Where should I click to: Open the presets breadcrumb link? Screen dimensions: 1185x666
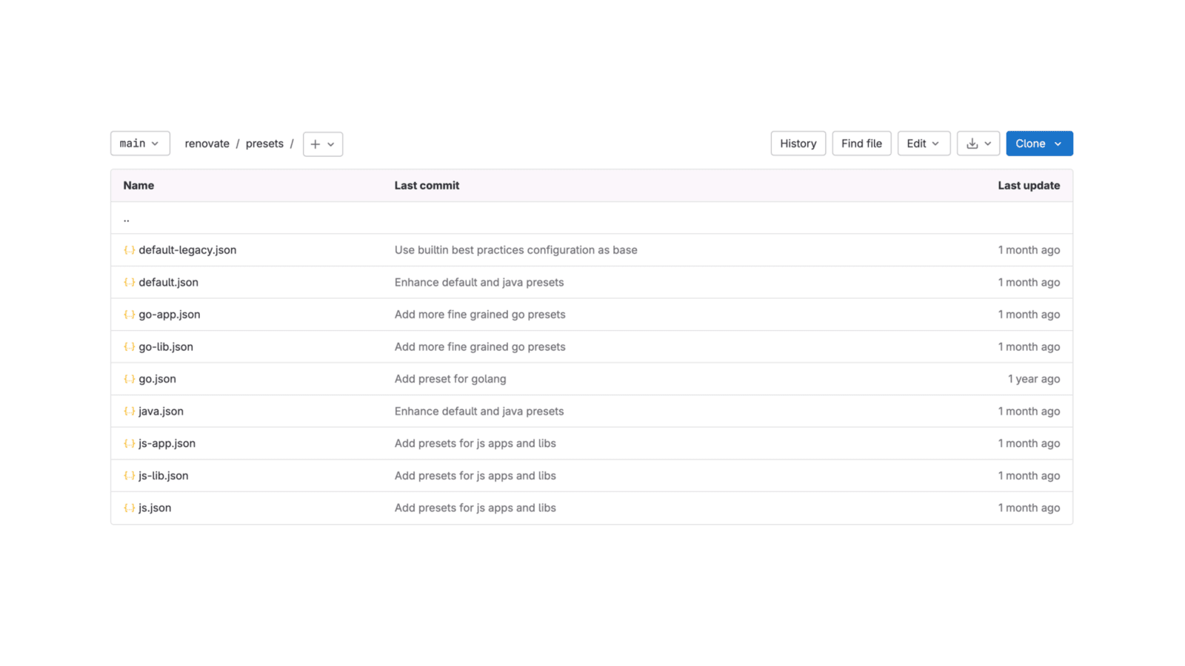264,144
